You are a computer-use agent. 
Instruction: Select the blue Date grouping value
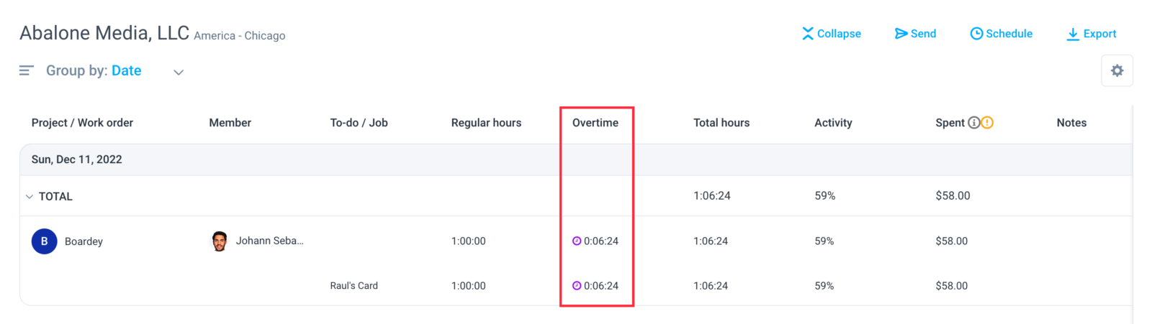126,70
